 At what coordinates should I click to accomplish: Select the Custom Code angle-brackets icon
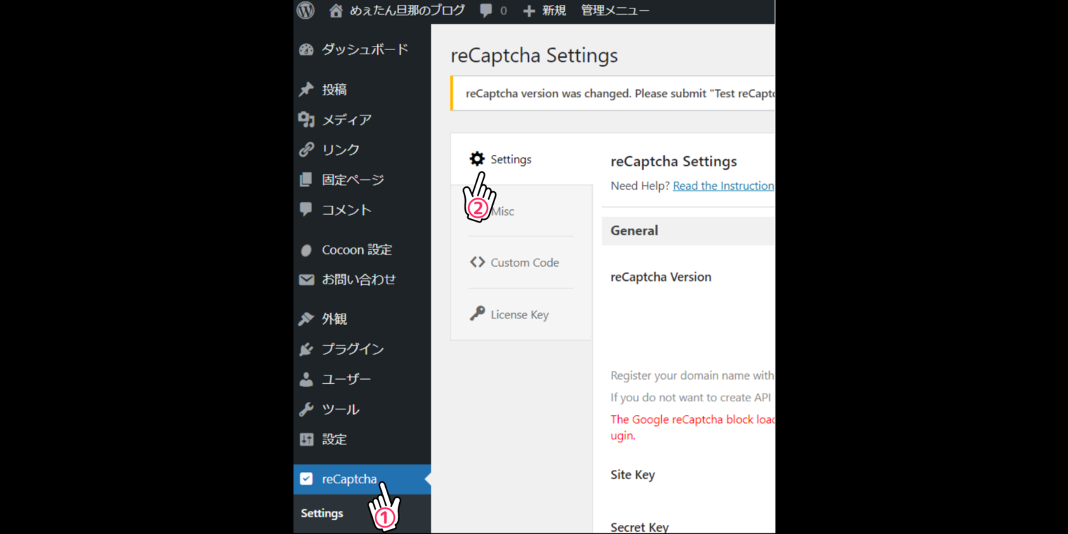point(478,262)
